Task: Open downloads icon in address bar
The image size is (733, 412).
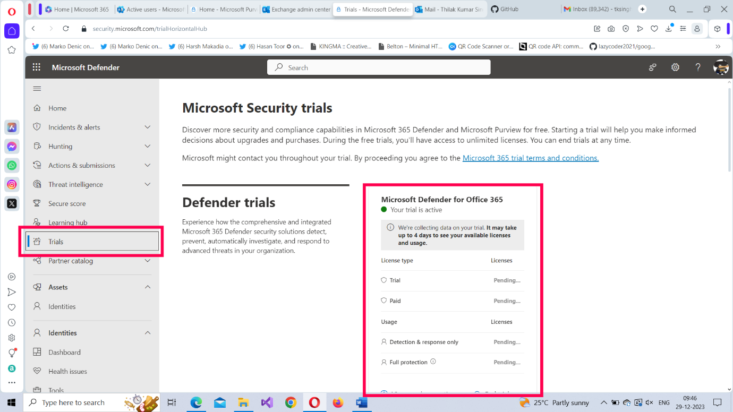Action: click(669, 29)
